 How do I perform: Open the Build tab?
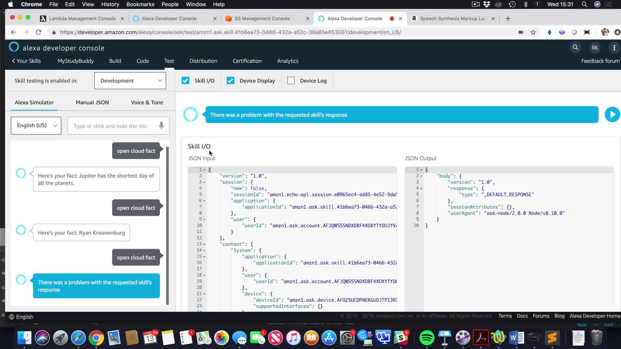tap(115, 61)
